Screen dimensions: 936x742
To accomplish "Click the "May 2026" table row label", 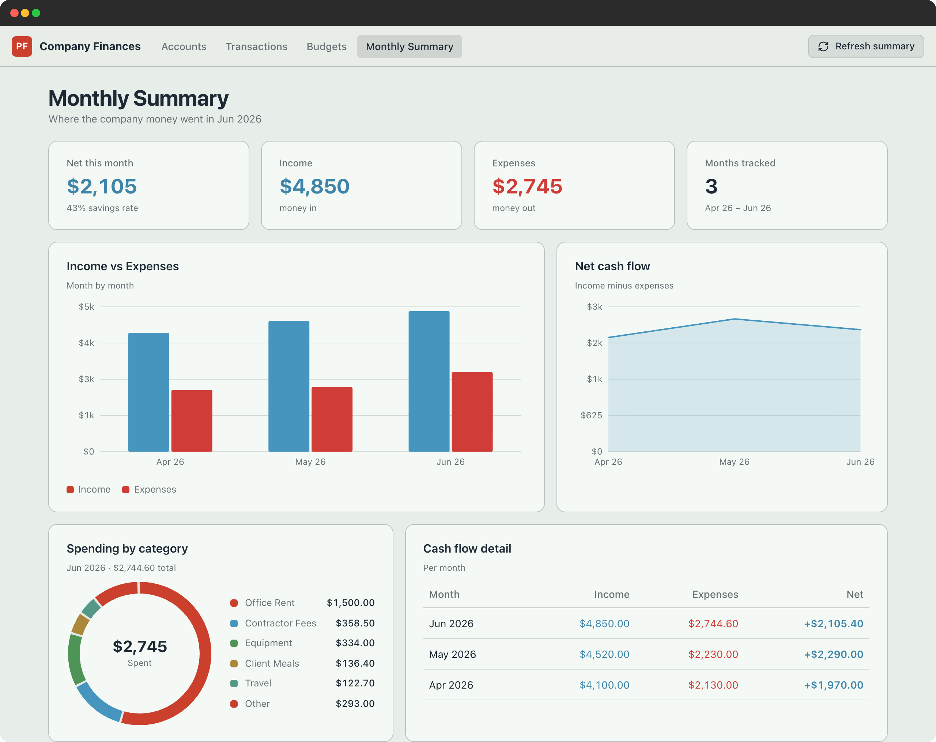I will click(x=452, y=655).
